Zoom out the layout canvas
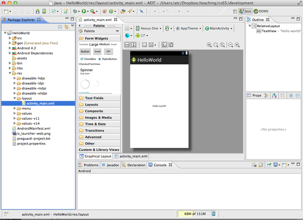The width and height of the screenshot is (303, 220). [231, 45]
